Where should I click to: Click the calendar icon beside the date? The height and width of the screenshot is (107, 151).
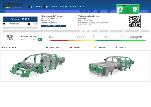[4, 24]
